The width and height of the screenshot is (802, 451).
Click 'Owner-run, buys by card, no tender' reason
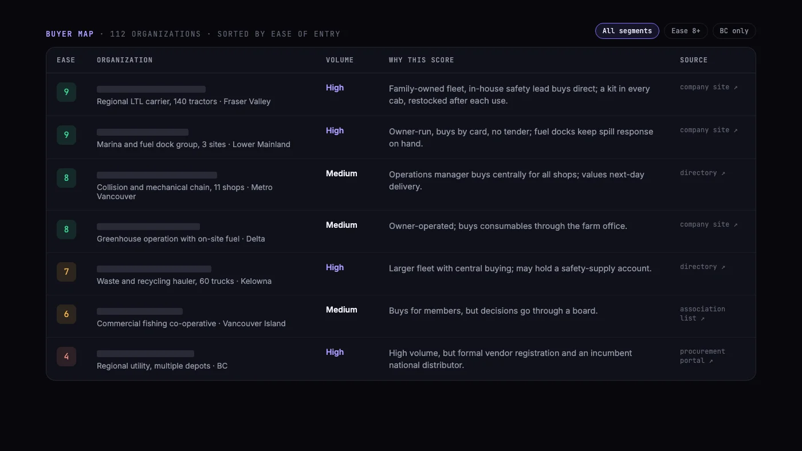[x=521, y=137]
